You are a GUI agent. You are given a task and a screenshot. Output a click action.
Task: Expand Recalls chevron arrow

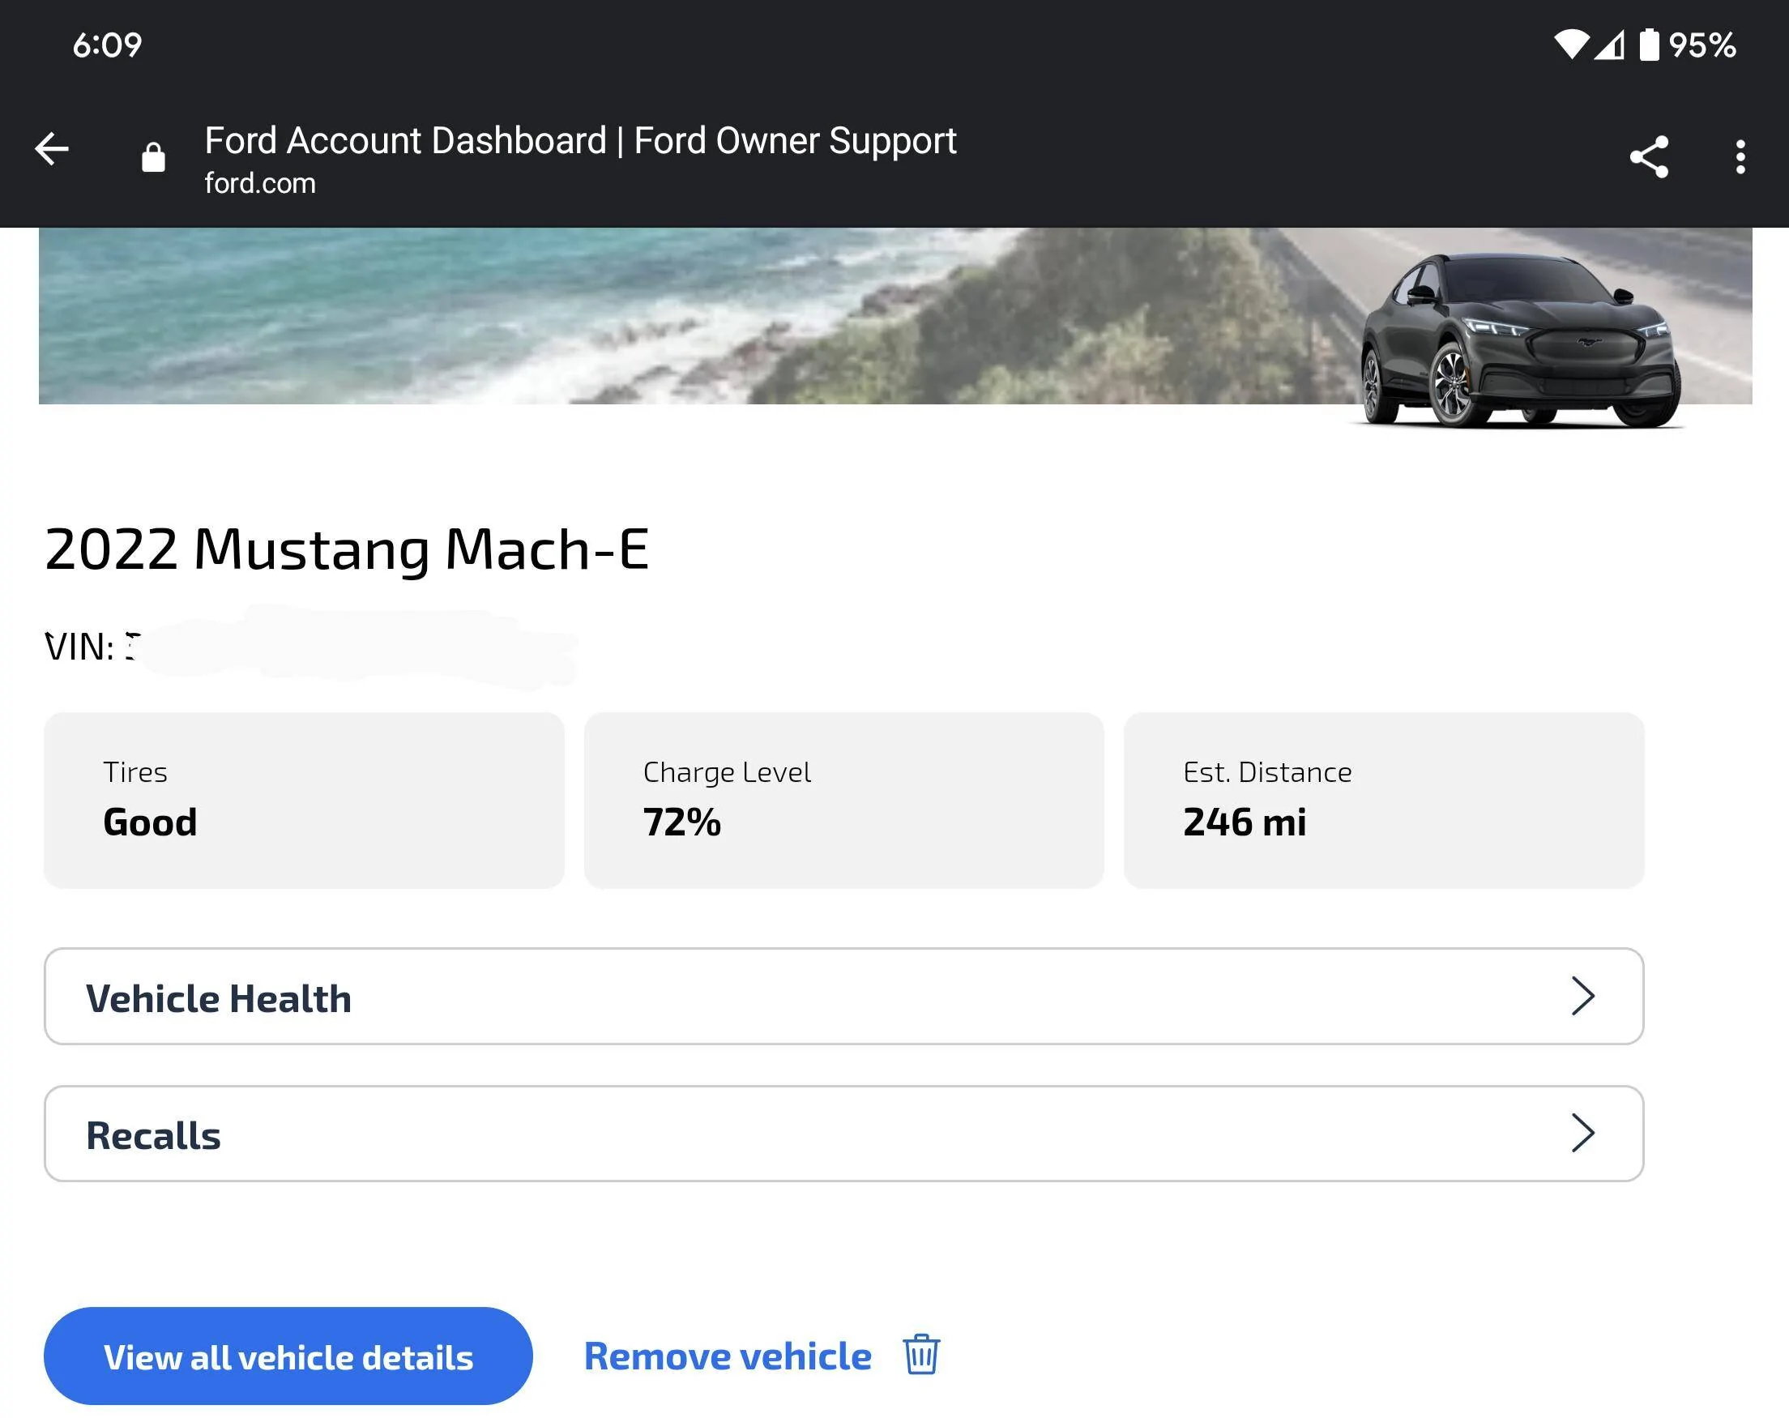[1582, 1133]
